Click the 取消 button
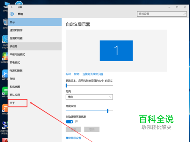This screenshot has width=190, height=142. (x=92, y=129)
